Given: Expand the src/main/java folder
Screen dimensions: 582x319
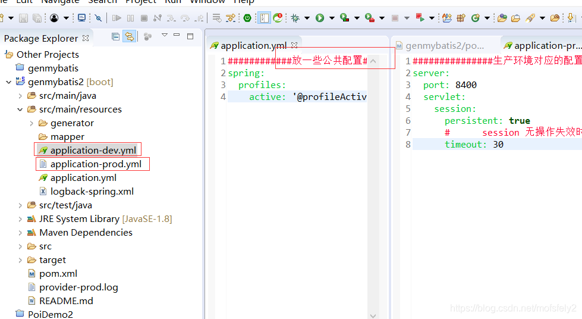Looking at the screenshot, I should coord(20,96).
